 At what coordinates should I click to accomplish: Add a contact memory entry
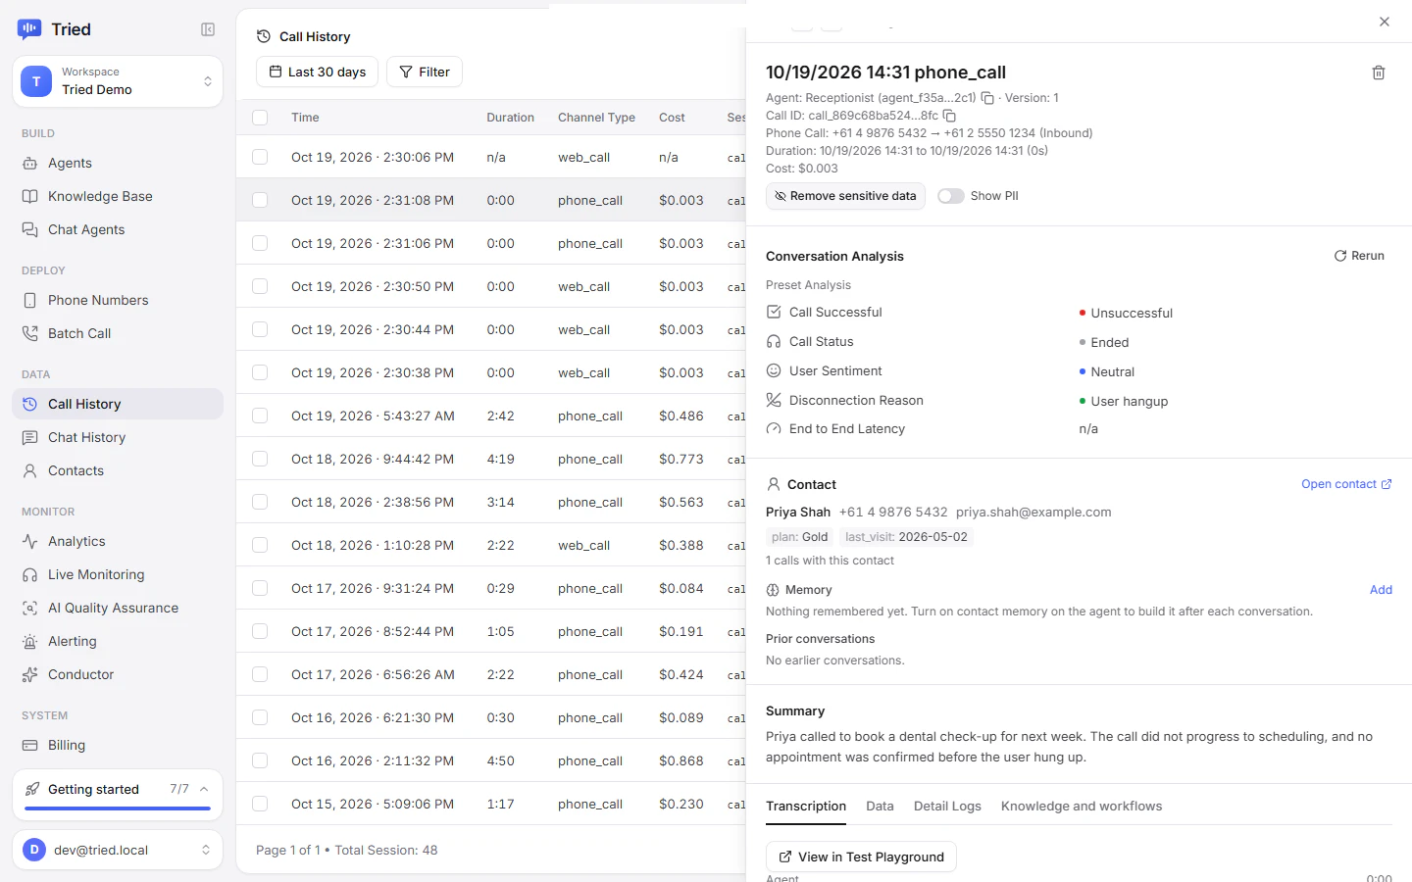point(1381,590)
